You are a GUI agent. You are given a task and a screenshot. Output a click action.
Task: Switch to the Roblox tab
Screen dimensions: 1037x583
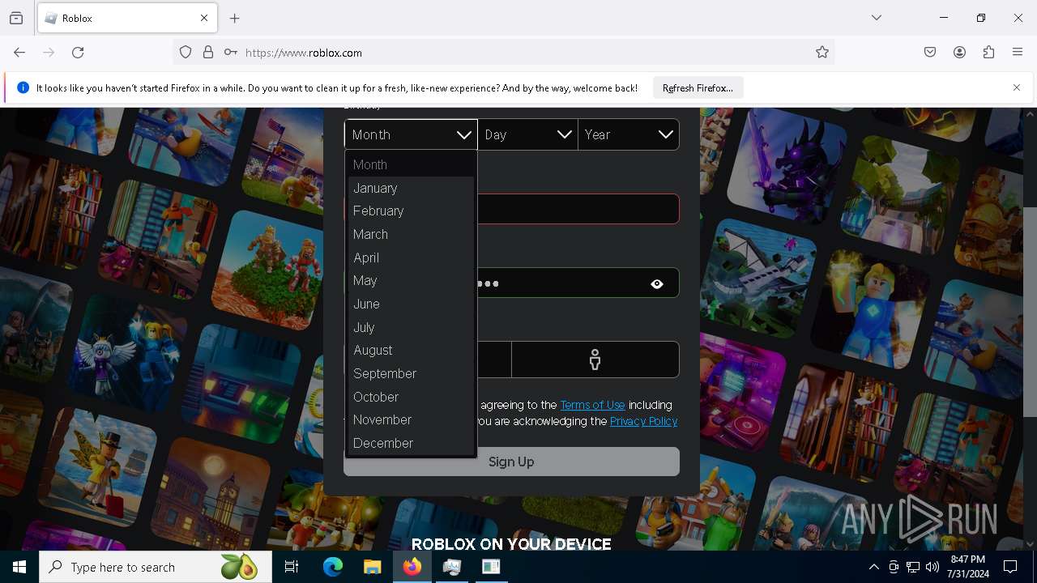click(x=127, y=18)
